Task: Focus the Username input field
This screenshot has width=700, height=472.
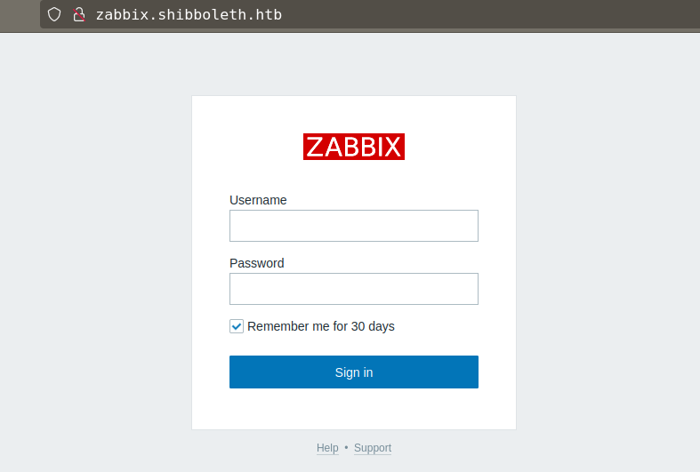Action: point(354,226)
